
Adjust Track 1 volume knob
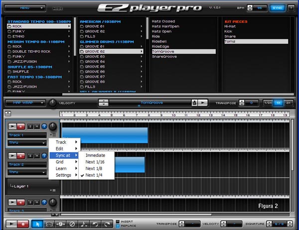53,126
